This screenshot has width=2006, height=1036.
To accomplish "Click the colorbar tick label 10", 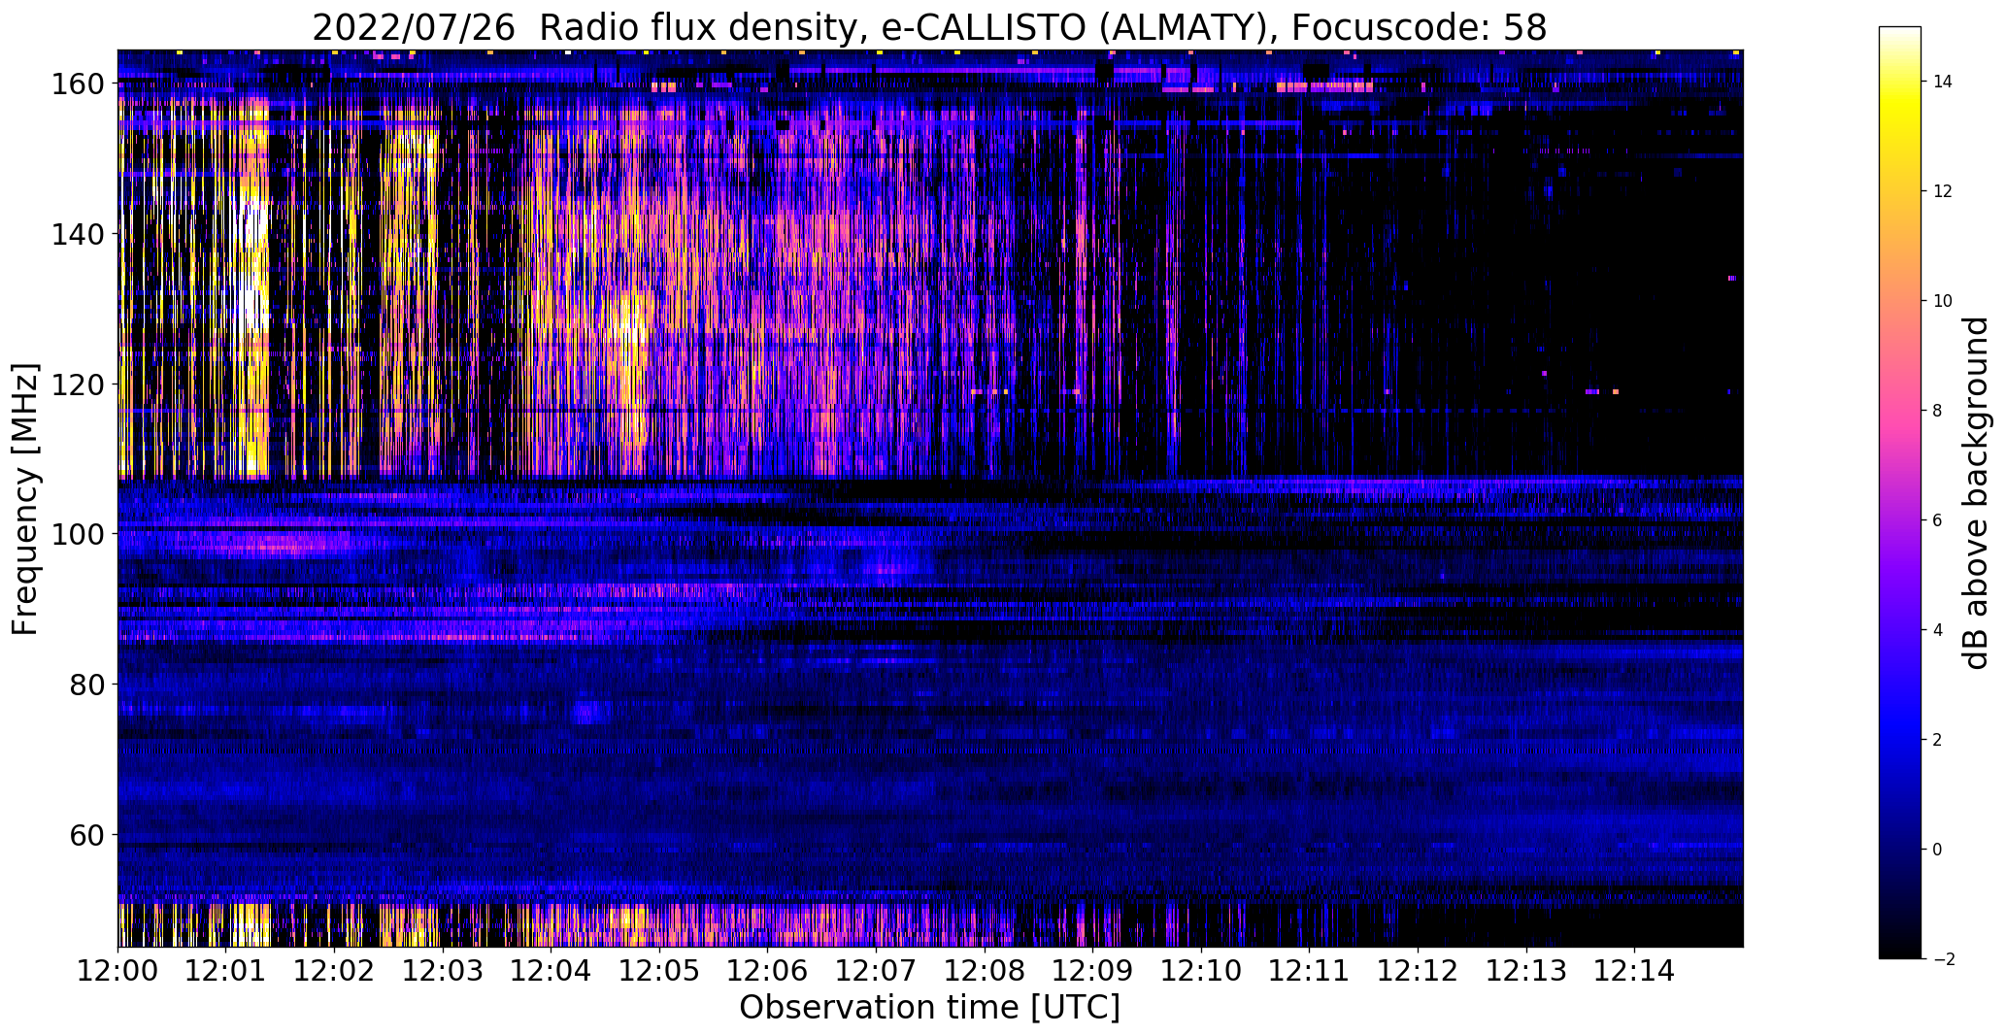I will click(1943, 301).
